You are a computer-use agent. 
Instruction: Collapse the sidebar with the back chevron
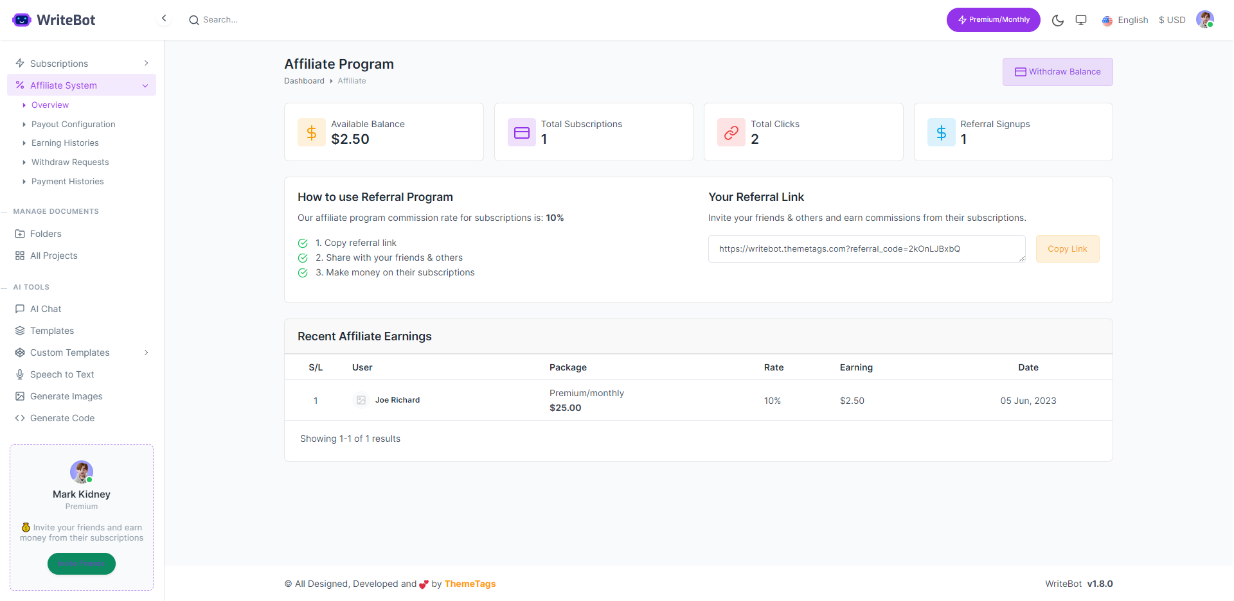tap(164, 18)
